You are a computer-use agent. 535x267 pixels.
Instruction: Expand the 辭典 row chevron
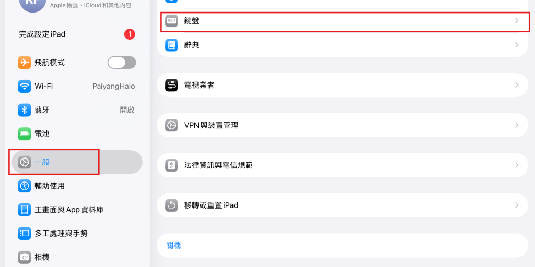click(517, 45)
